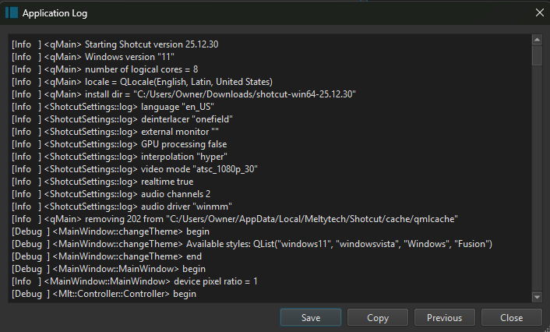Screen dimensions: 550x332
Task: Click the Shotcut icon in title bar
Action: click(x=11, y=12)
